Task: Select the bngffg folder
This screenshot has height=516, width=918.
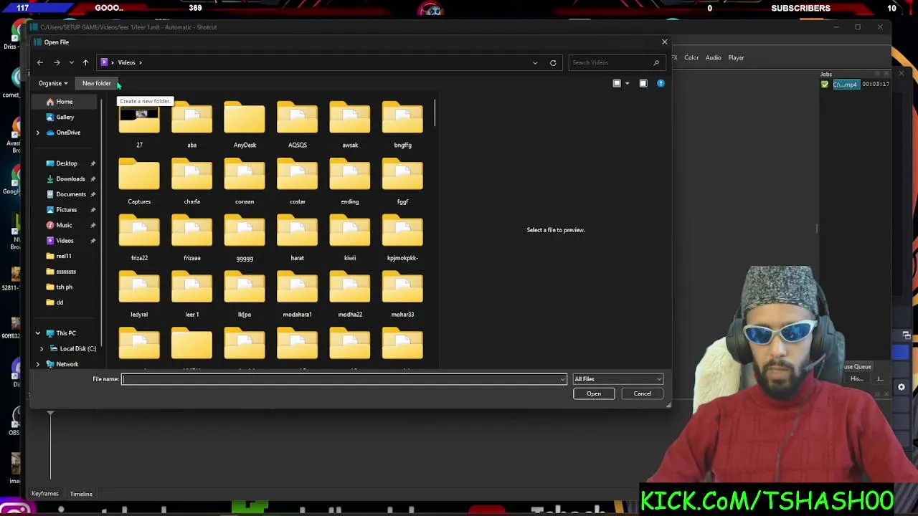Action: pyautogui.click(x=402, y=125)
